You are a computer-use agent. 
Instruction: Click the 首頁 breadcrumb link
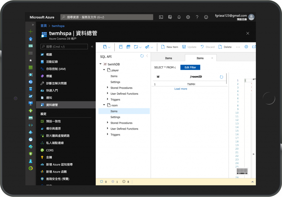[x=44, y=26]
